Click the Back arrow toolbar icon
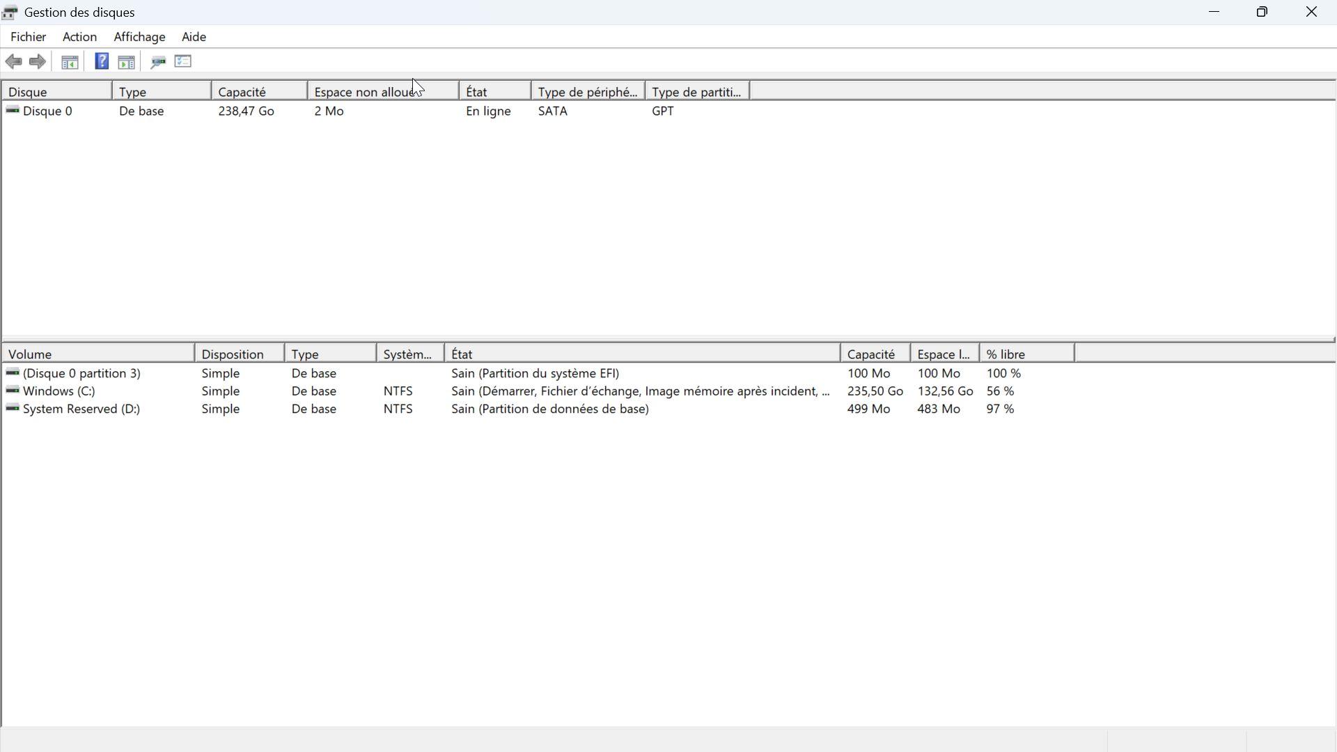 pos(14,62)
